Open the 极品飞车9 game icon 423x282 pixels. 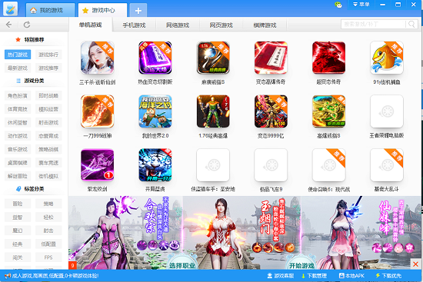(271, 165)
